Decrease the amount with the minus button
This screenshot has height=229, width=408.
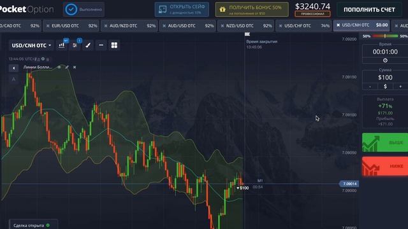point(370,87)
